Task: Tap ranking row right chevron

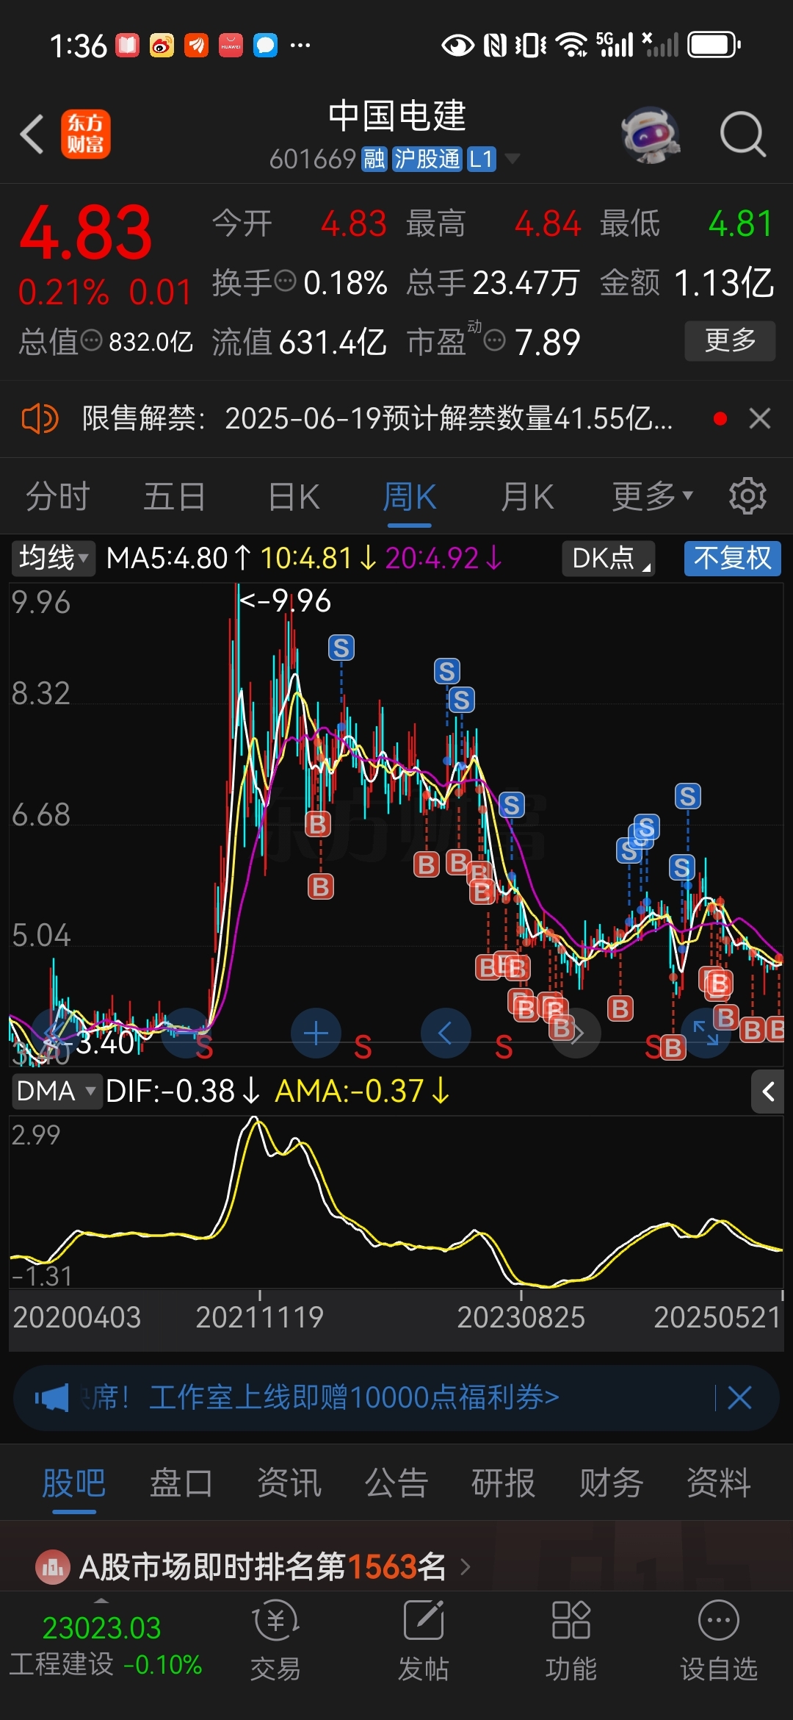Action: [x=466, y=1567]
